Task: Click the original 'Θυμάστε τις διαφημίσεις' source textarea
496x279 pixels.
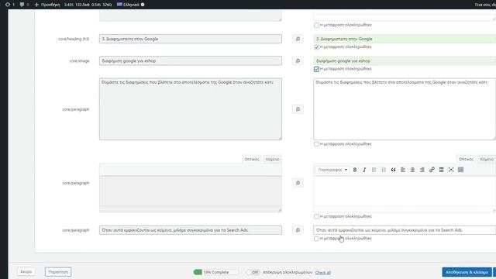Action: click(x=191, y=109)
